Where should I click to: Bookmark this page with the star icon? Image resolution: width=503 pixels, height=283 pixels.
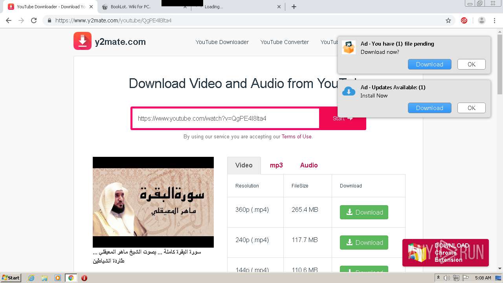click(448, 20)
